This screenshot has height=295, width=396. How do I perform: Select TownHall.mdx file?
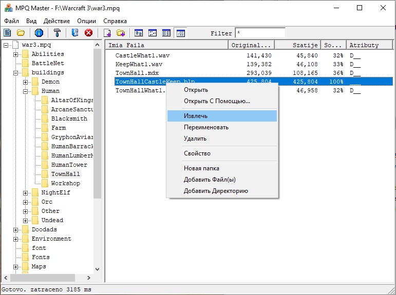[137, 73]
